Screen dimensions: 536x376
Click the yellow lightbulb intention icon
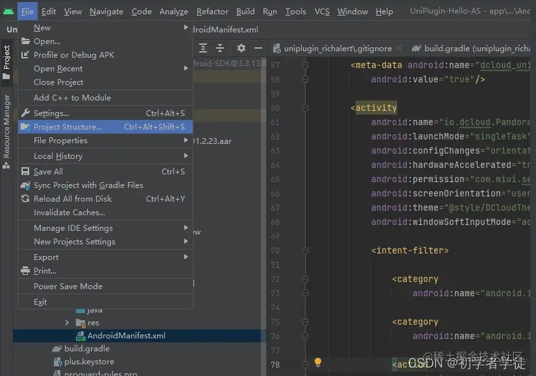[x=318, y=362]
